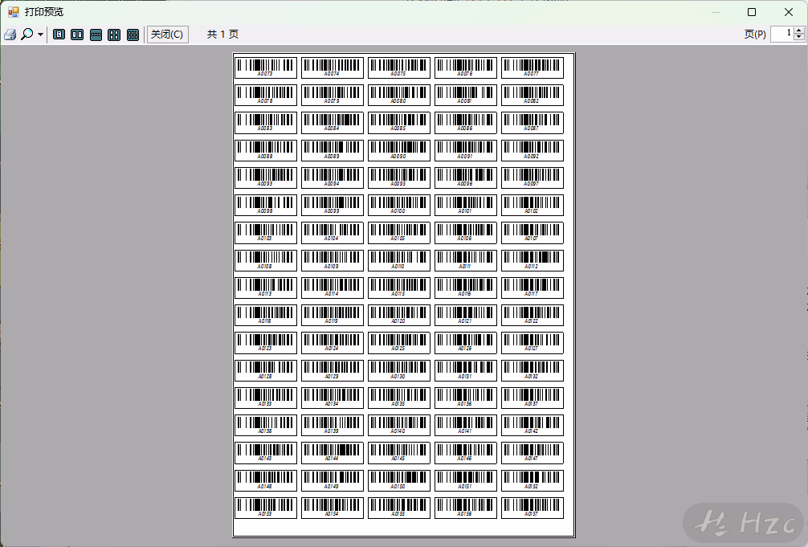The height and width of the screenshot is (547, 808).
Task: Click the barcode label A0080
Action: tap(399, 95)
